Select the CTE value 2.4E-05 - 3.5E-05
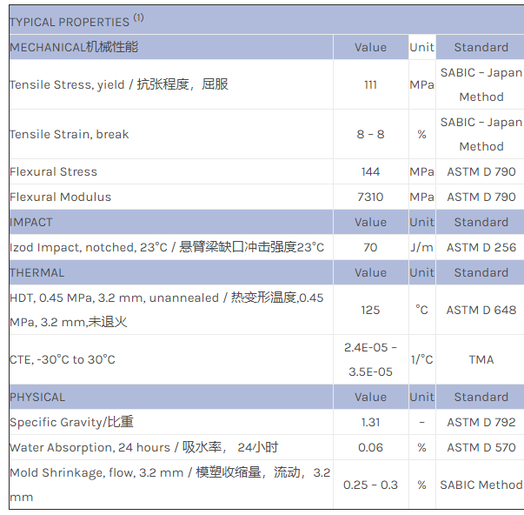This screenshot has height=515, width=524. point(370,359)
